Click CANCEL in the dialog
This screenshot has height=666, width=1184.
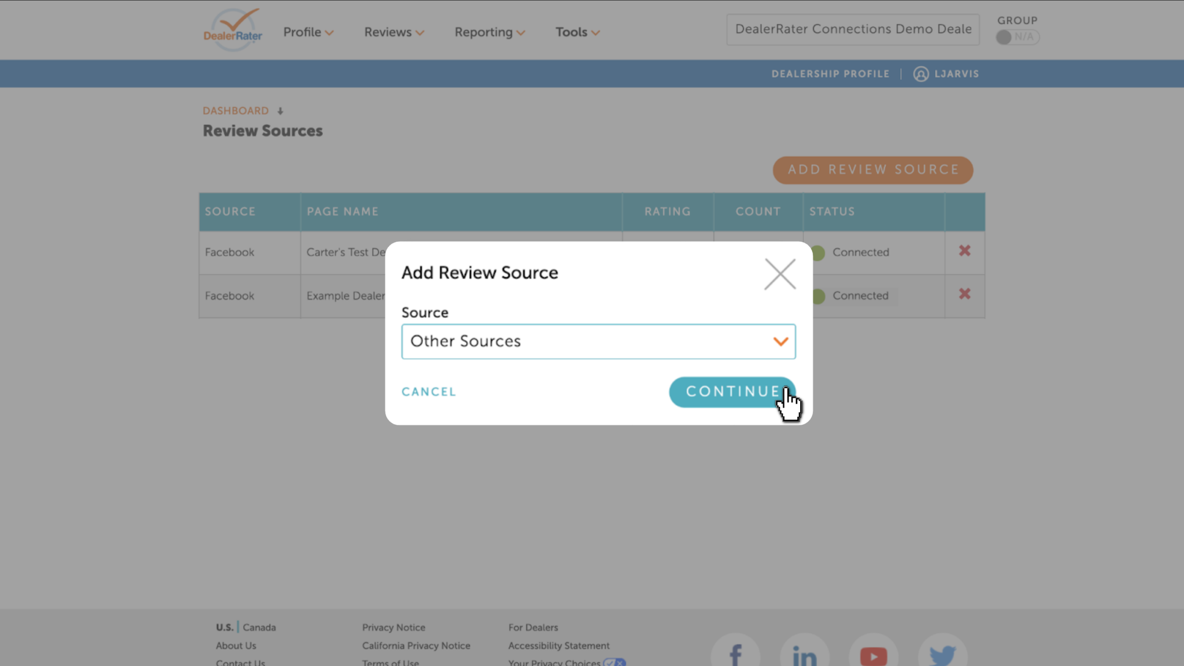pos(429,392)
